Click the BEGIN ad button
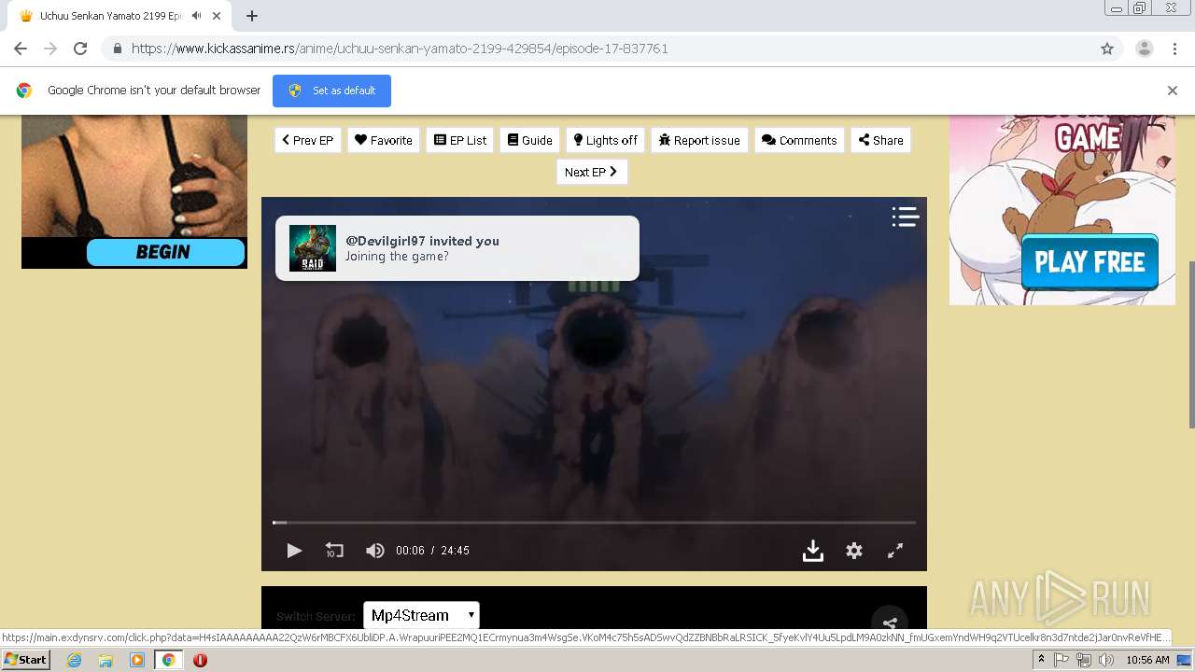 coord(165,252)
